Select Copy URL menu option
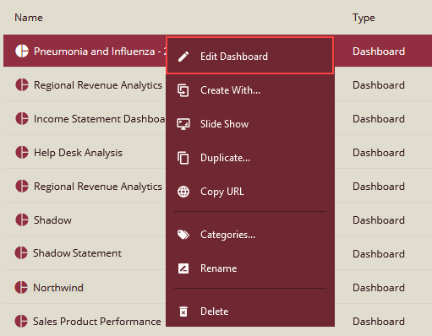The image size is (432, 336). pos(250,192)
